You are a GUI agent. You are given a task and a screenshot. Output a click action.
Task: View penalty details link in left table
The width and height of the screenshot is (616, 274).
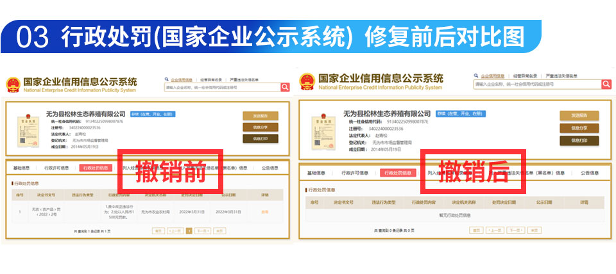tap(264, 212)
